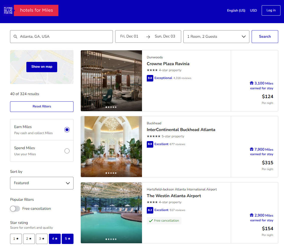Open the Sort by Featured dropdown

tap(42, 183)
